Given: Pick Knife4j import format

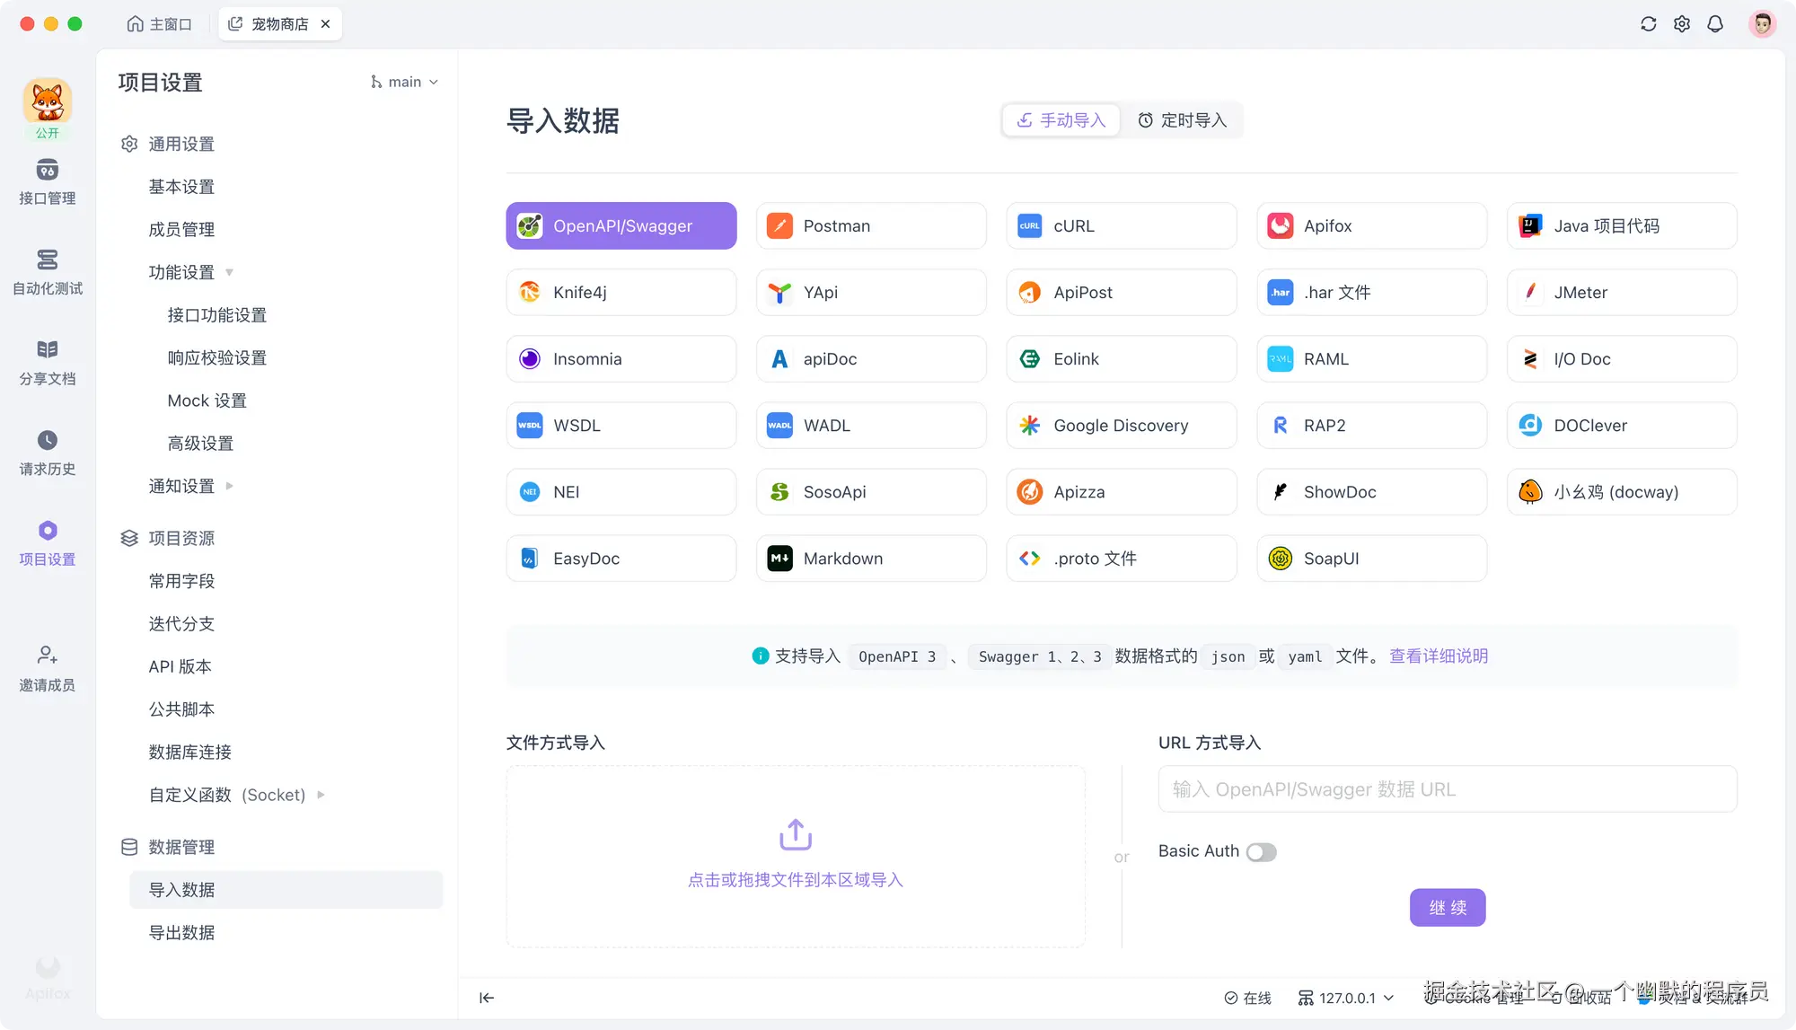Looking at the screenshot, I should (621, 293).
